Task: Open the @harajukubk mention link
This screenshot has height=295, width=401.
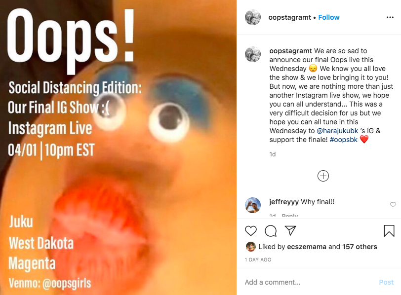Action: [x=337, y=131]
